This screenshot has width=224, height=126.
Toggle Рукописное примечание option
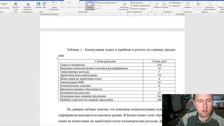tap(106, 3)
